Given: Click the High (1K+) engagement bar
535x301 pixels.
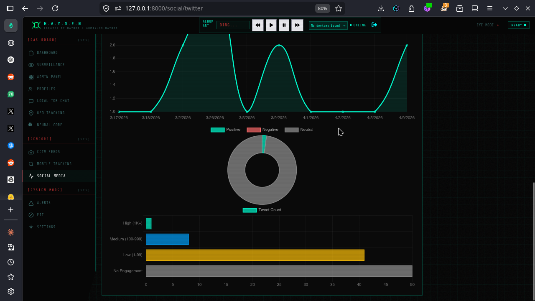Looking at the screenshot, I should [149, 223].
